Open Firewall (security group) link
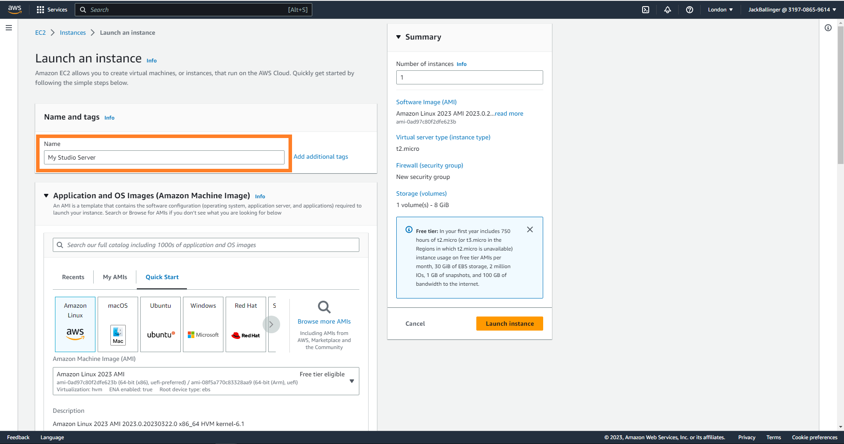 [430, 165]
